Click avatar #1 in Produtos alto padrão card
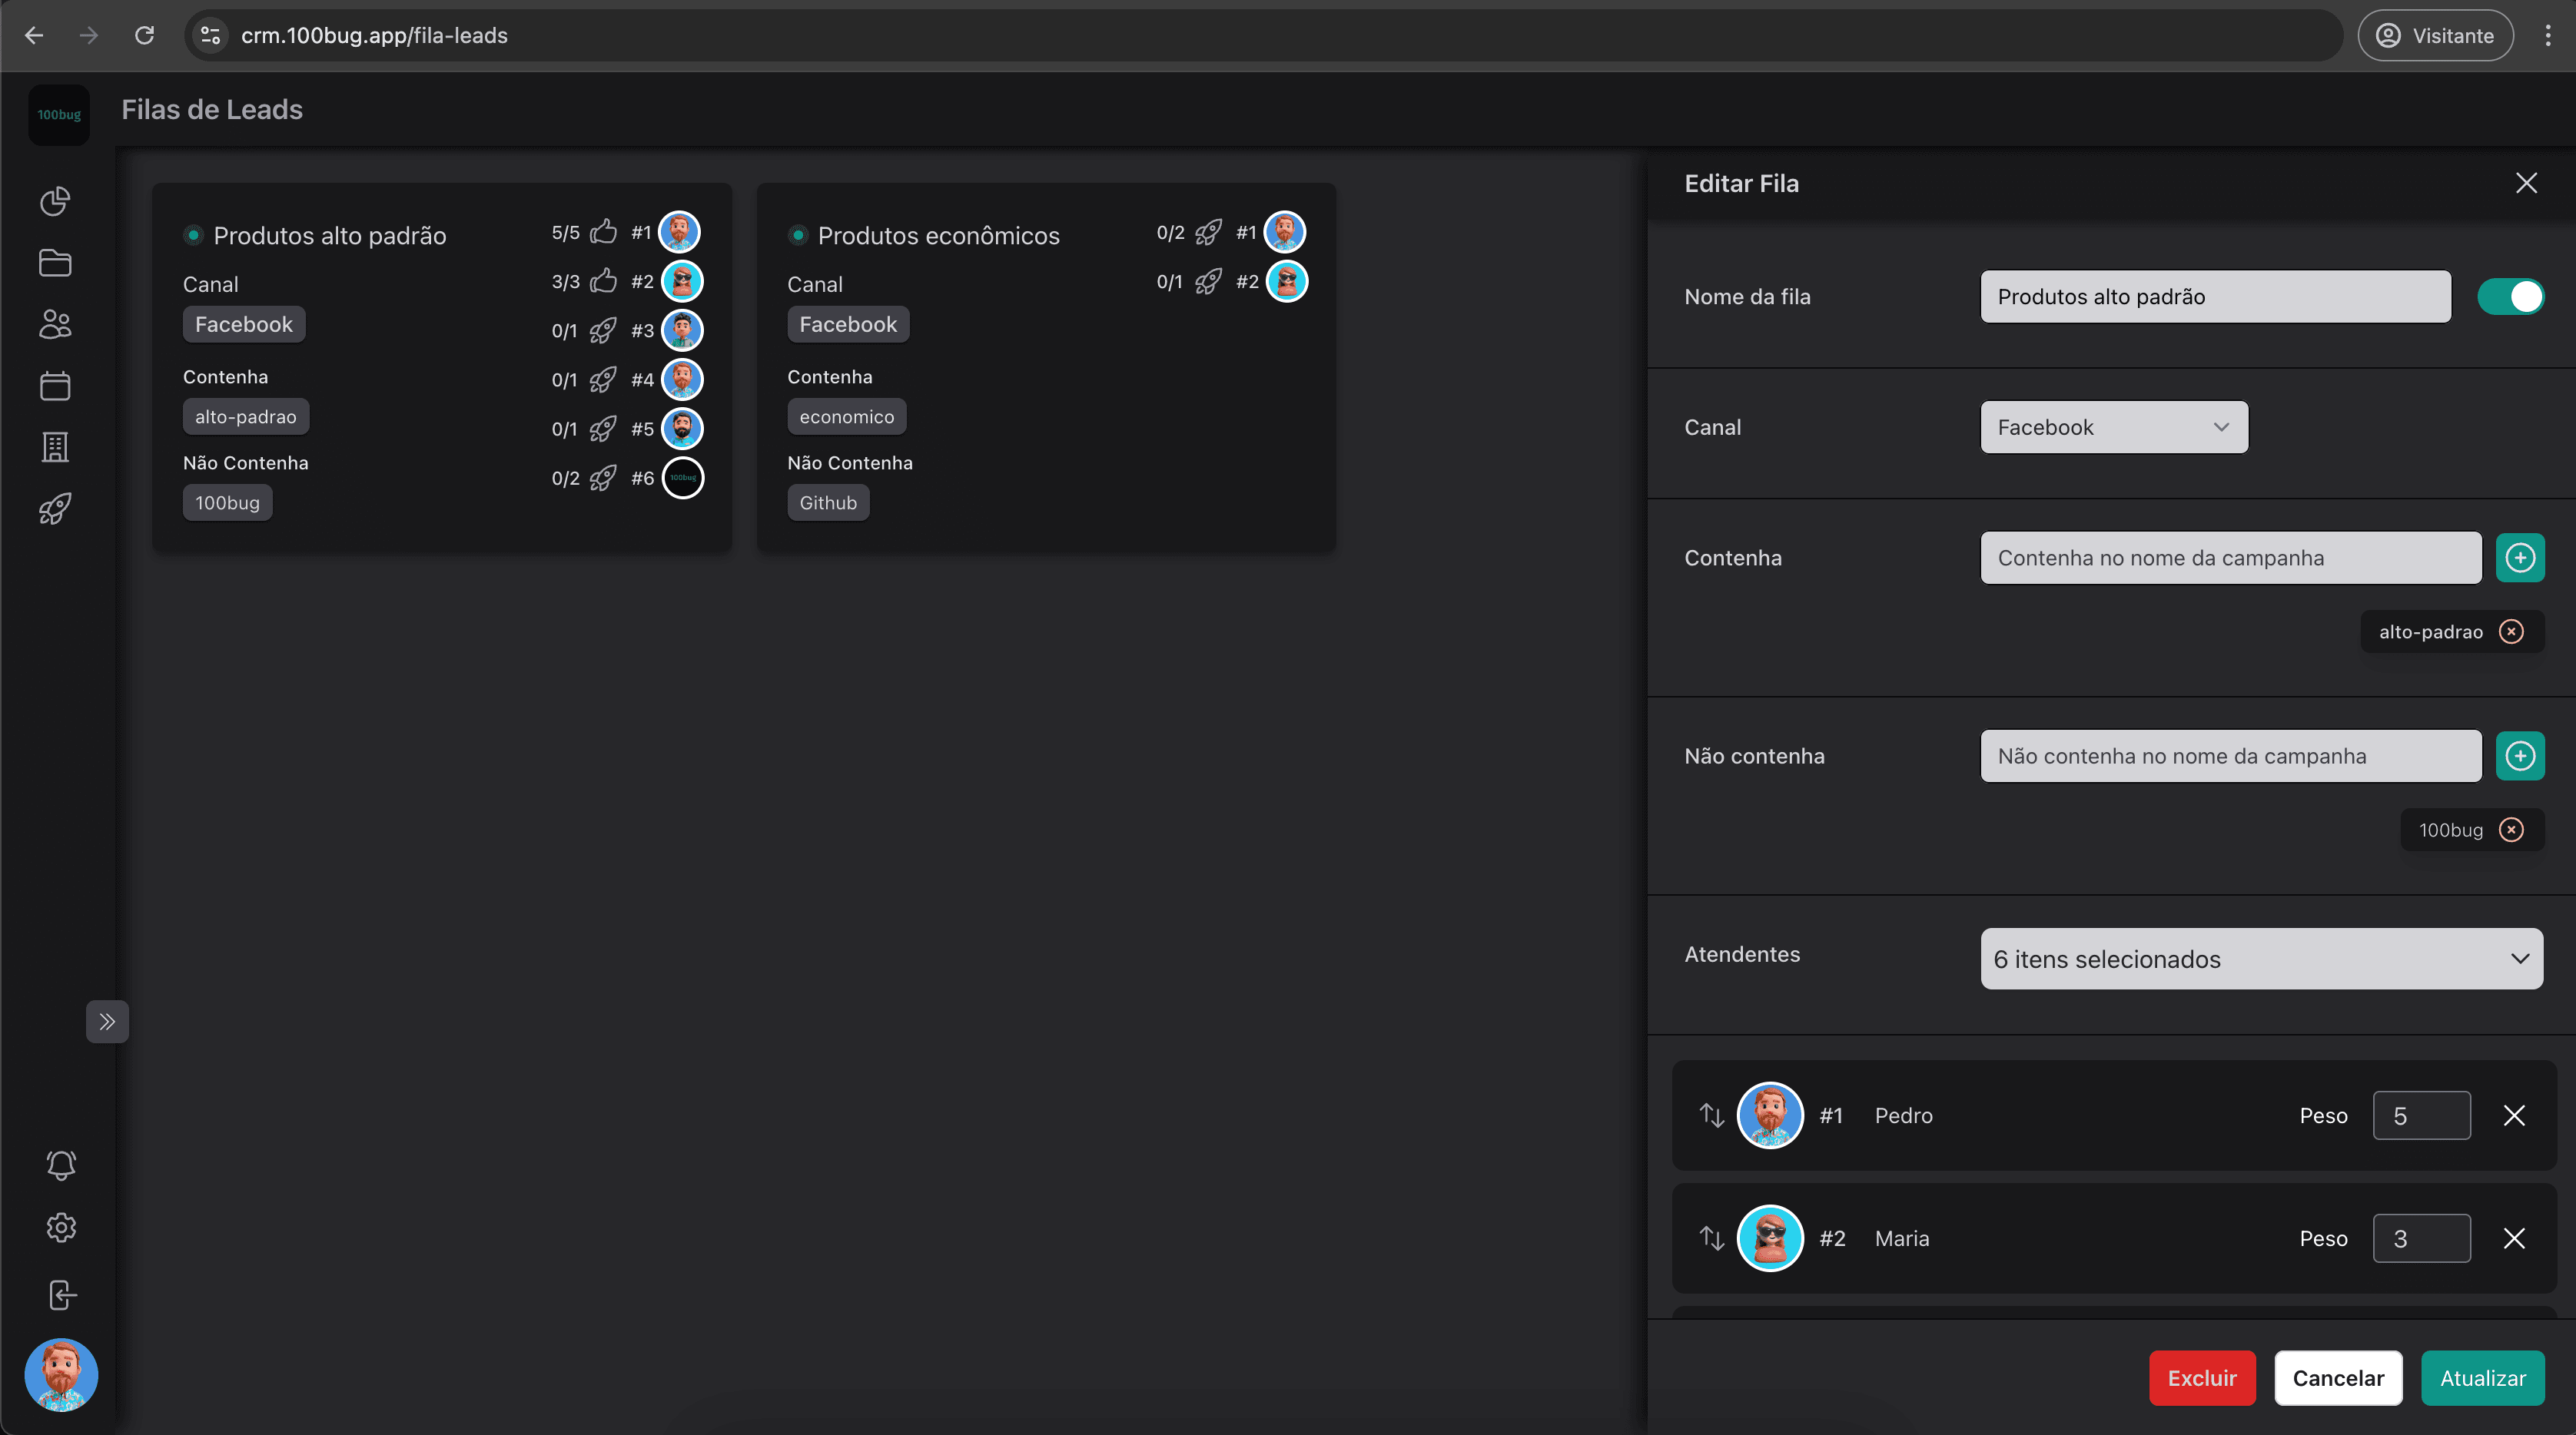Viewport: 2576px width, 1435px height. click(680, 232)
